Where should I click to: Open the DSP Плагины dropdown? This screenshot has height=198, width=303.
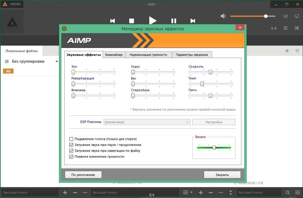pos(147,122)
